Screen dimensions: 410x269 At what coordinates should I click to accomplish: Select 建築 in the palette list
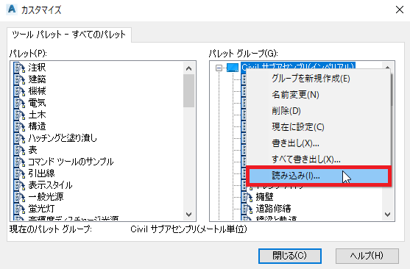(37, 79)
